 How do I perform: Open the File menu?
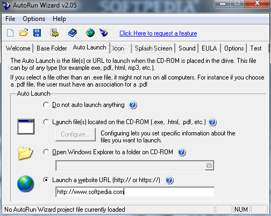click(10, 19)
